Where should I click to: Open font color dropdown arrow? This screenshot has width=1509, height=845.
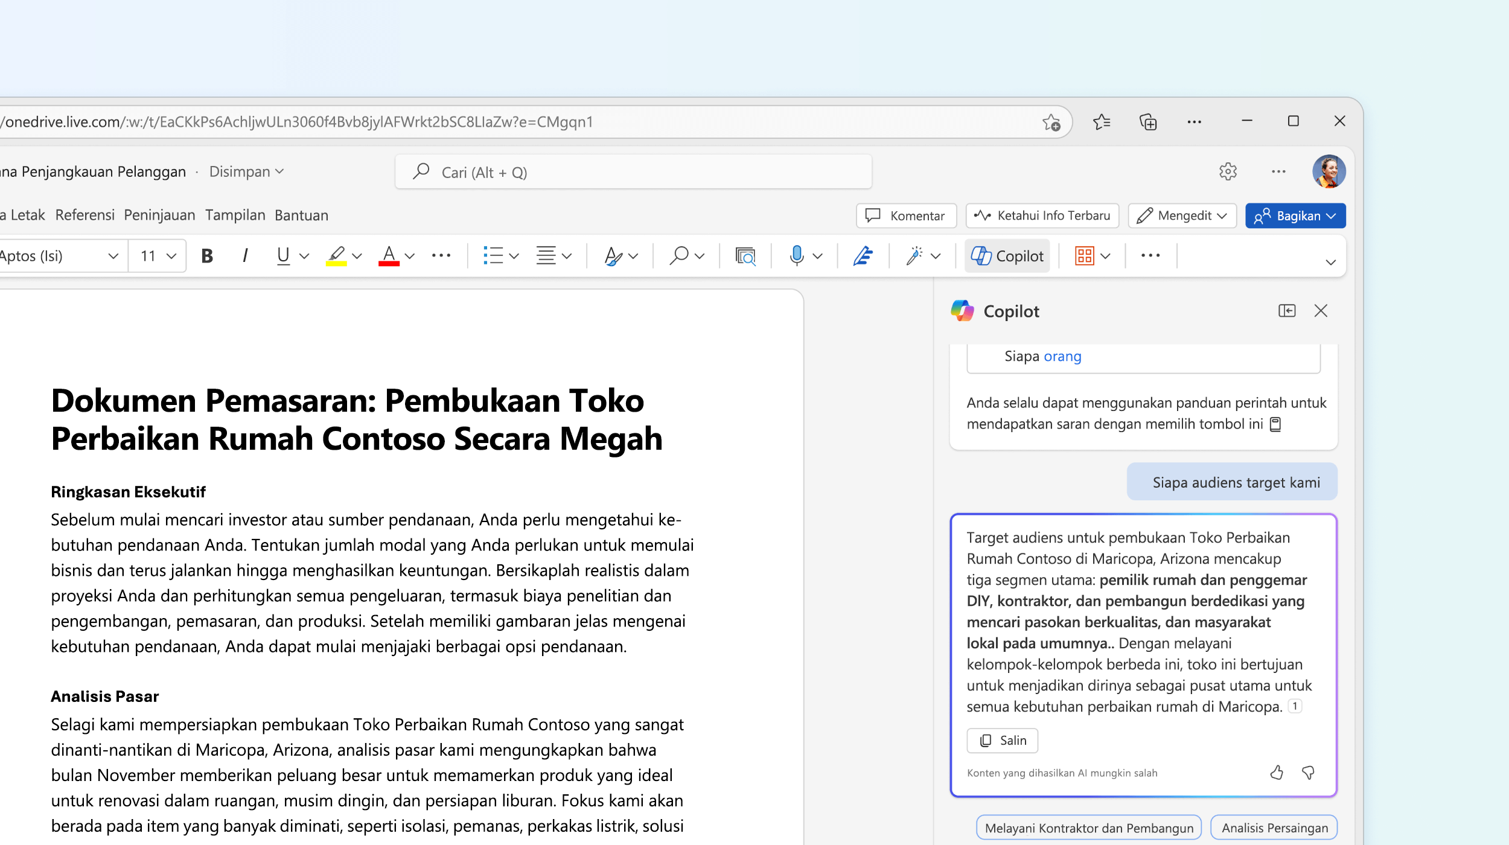pyautogui.click(x=410, y=257)
